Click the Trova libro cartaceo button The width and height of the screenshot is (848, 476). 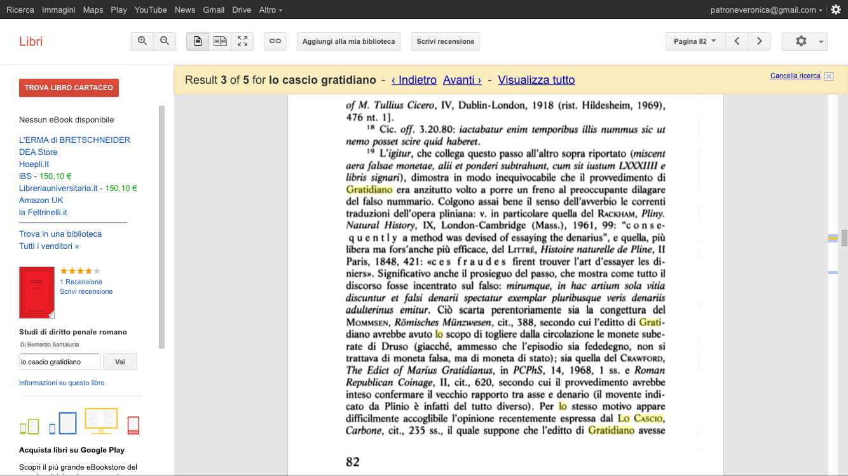(x=69, y=88)
